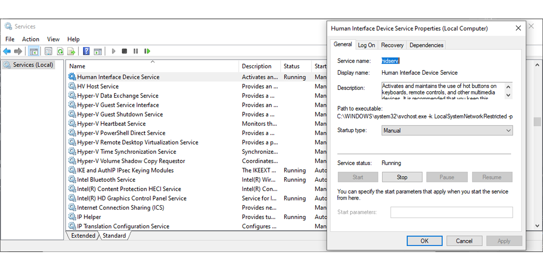Close the Properties dialog with X

click(x=518, y=28)
